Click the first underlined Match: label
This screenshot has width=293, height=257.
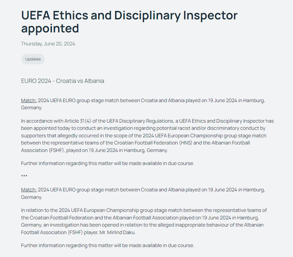(x=29, y=100)
